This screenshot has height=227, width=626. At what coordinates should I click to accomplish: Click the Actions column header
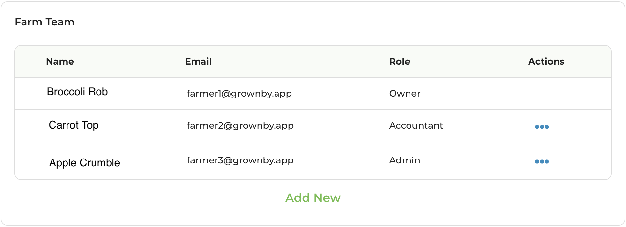point(546,61)
